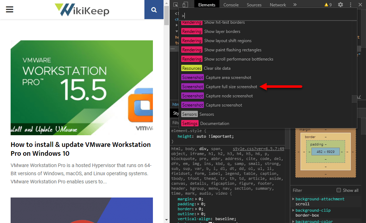366x223 pixels.
Task: Click the element.style rule header
Action: pyautogui.click(x=189, y=131)
